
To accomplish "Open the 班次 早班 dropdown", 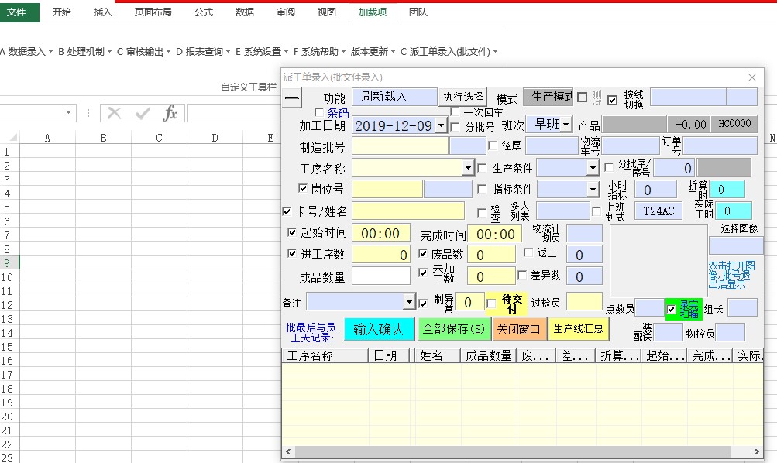I will coord(566,125).
